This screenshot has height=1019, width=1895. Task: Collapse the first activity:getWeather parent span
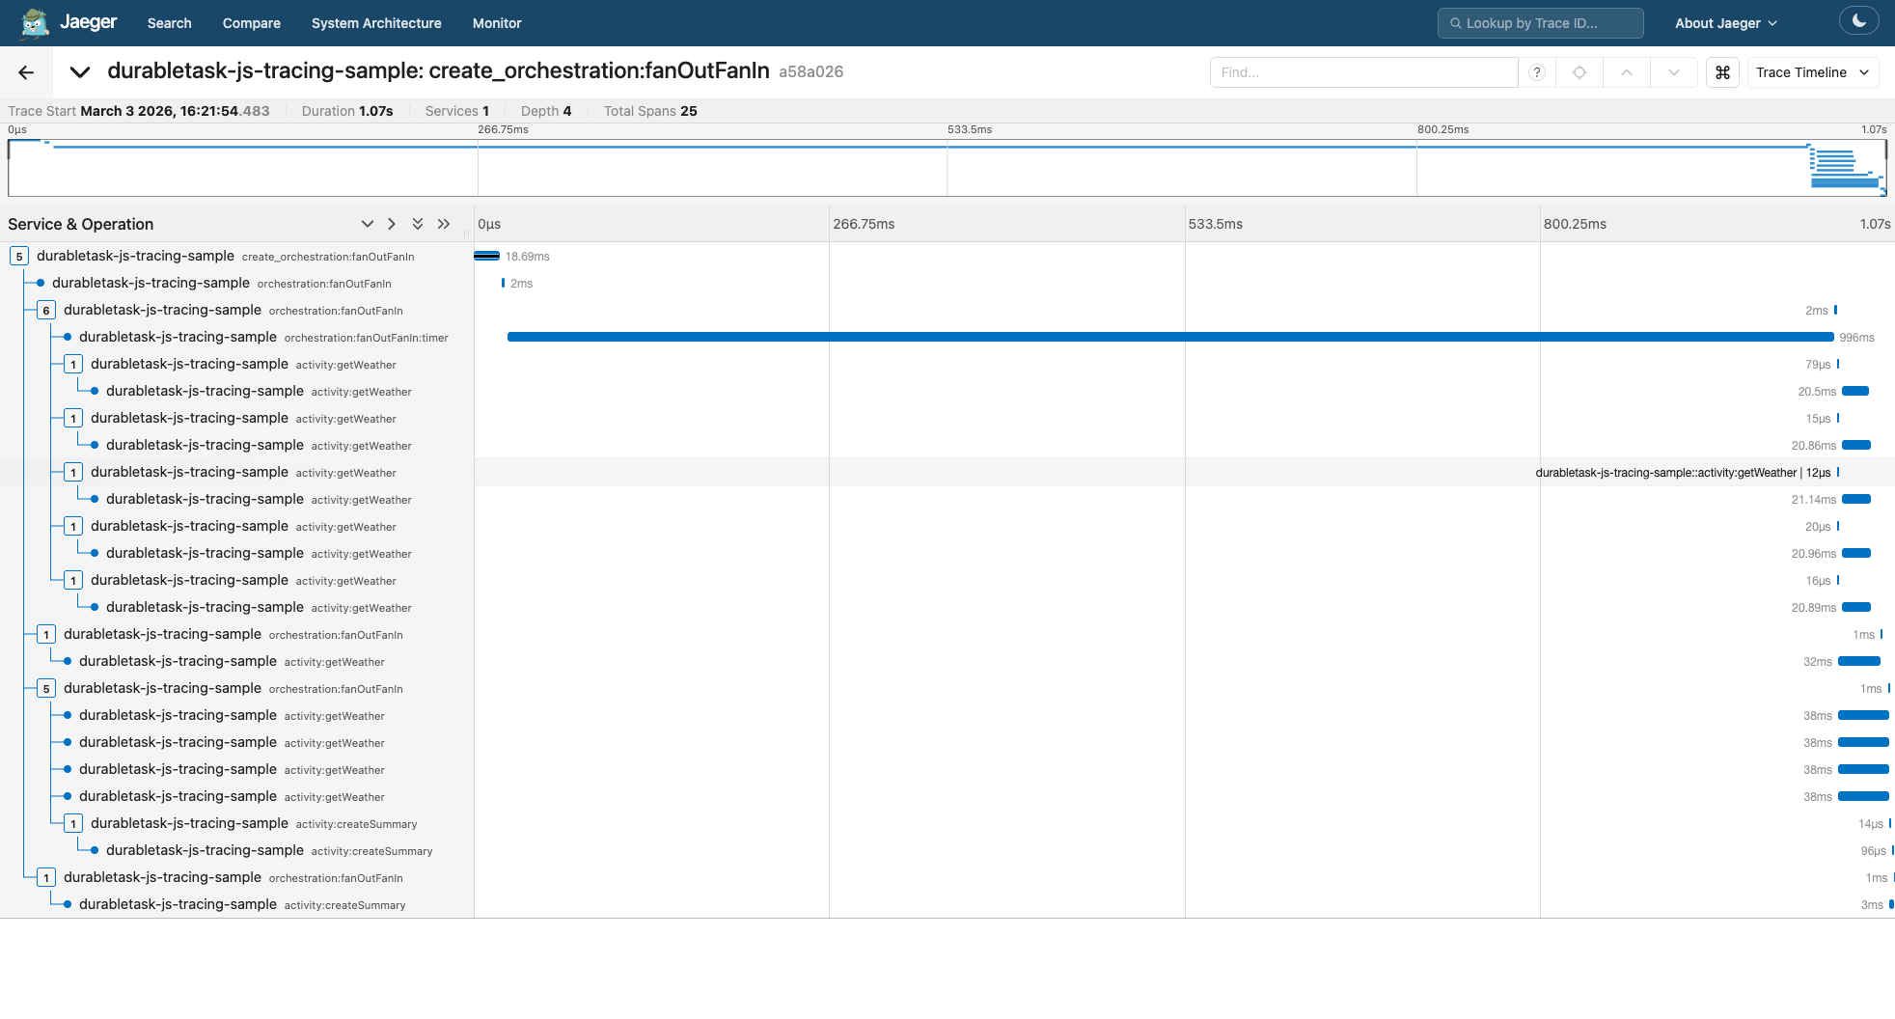click(x=73, y=365)
